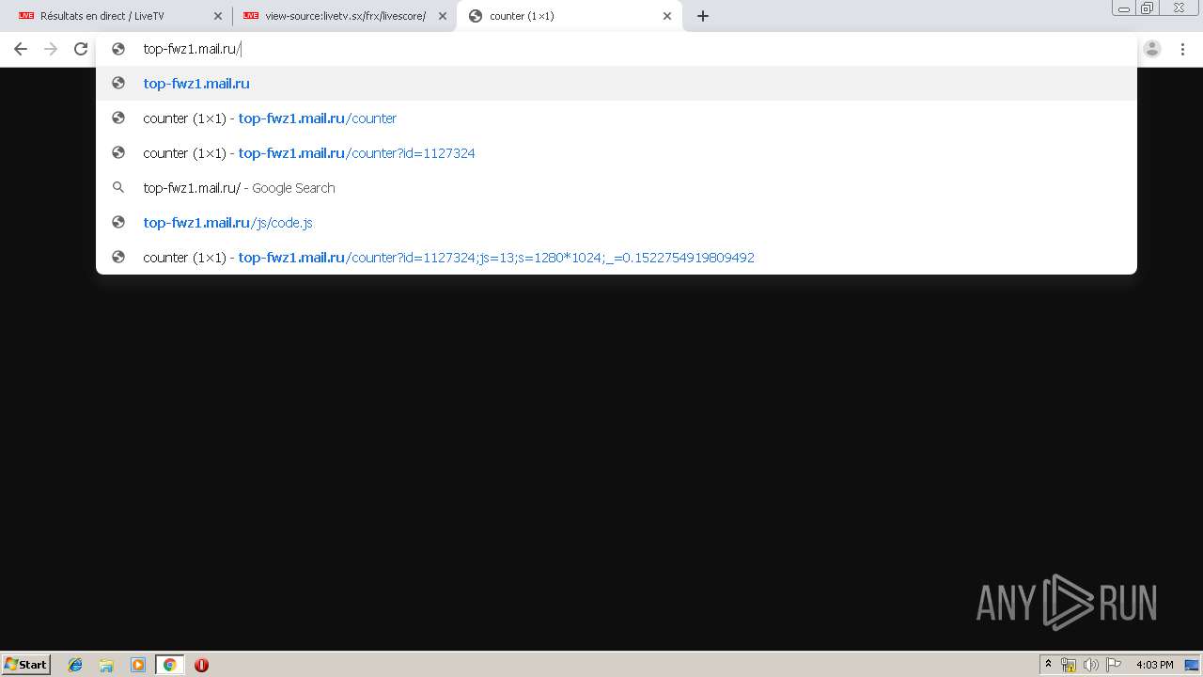Launch Internet Explorer from taskbar

pyautogui.click(x=75, y=665)
